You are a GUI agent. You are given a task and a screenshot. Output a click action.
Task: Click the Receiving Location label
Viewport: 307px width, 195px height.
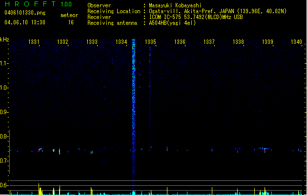114,11
